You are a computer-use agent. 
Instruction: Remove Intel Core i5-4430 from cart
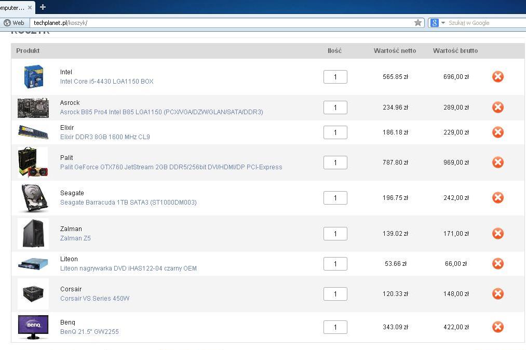point(498,76)
